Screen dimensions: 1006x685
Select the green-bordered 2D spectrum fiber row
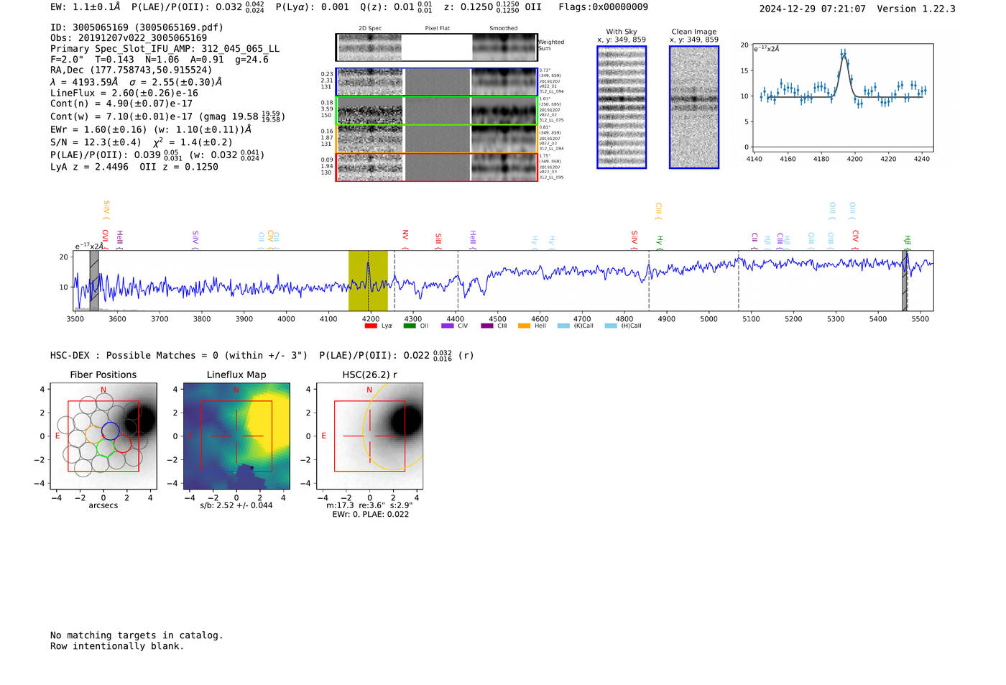[437, 111]
